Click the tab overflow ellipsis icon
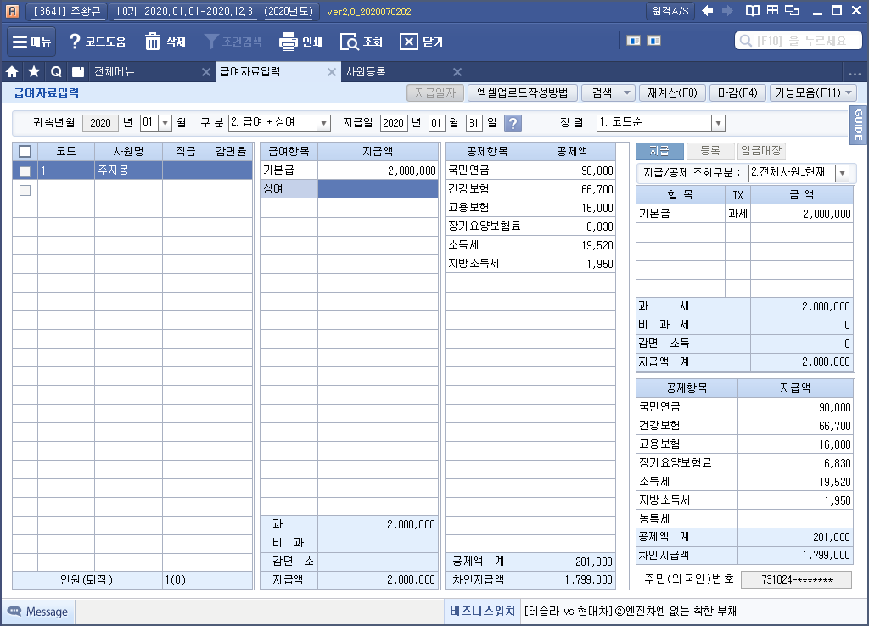The image size is (869, 626). click(855, 73)
